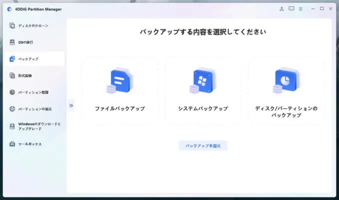Select 形式変換 menu label
Viewport: 339px width, 200px height.
[x=25, y=75]
